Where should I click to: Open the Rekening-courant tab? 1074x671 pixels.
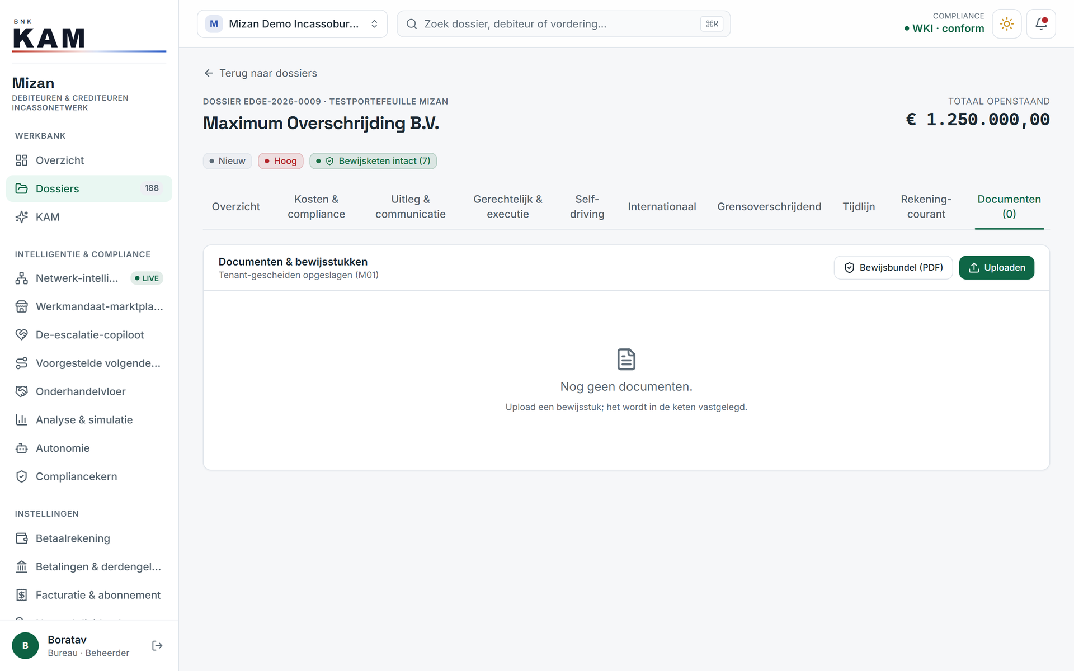coord(926,207)
